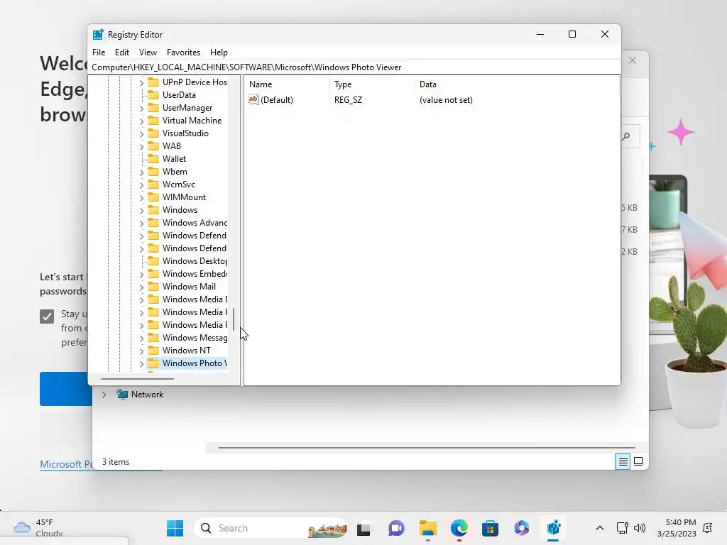Expand the WAB registry key

pos(141,146)
